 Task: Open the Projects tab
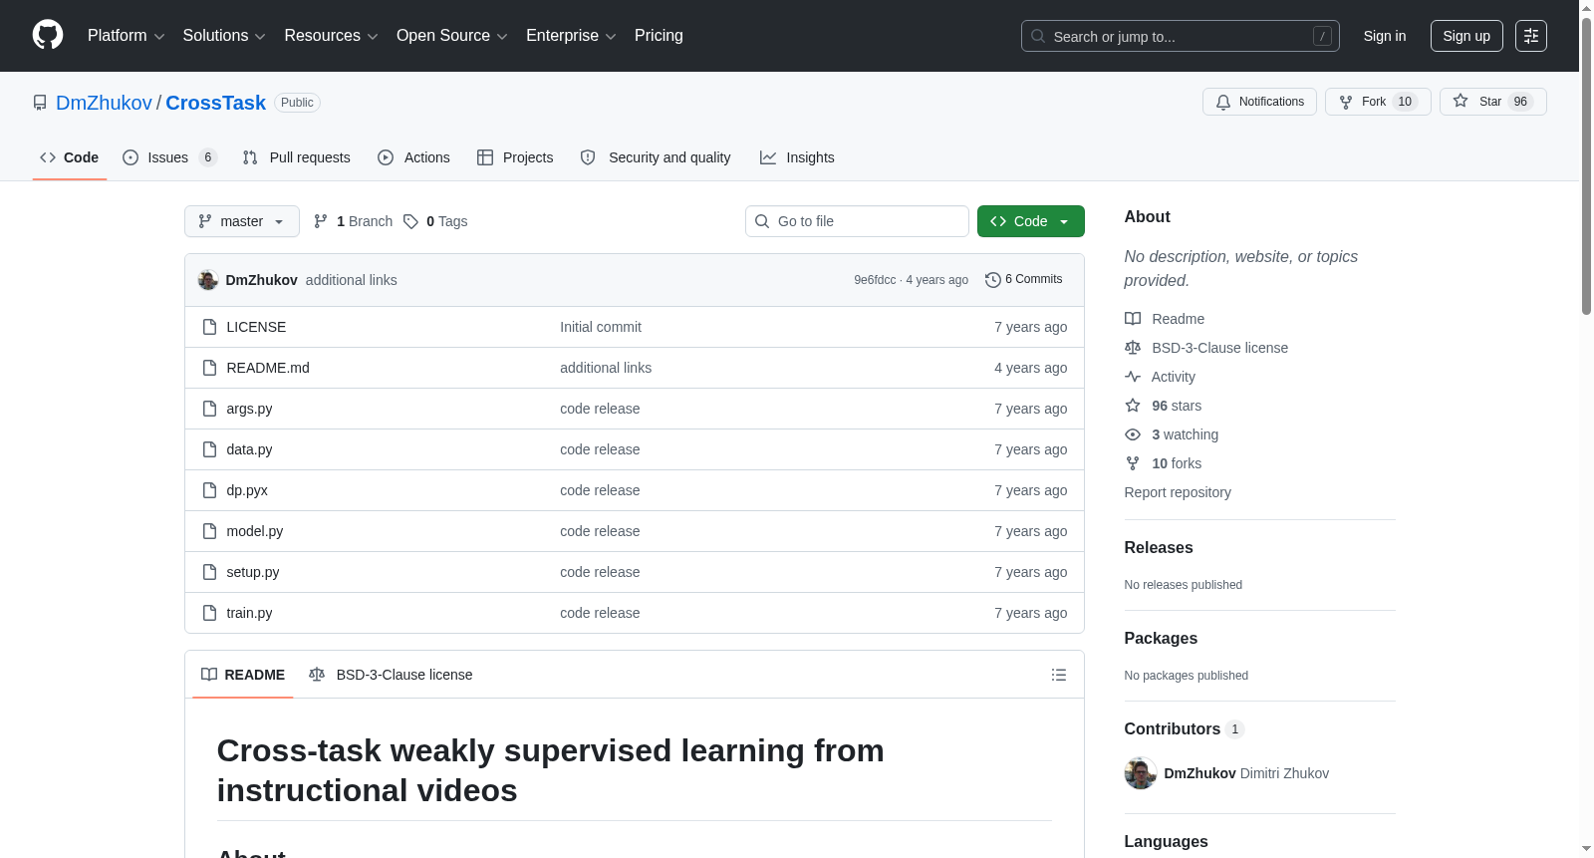pyautogui.click(x=515, y=157)
